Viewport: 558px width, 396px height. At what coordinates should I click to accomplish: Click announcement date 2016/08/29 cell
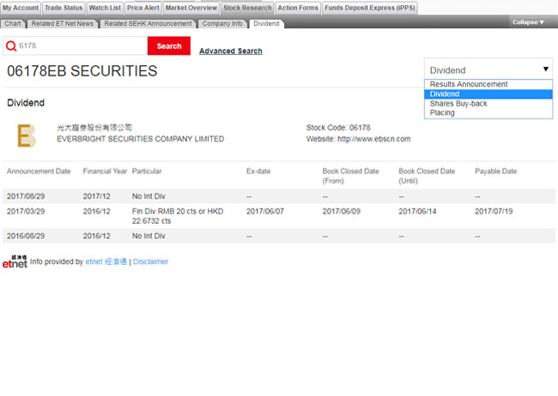coord(26,236)
